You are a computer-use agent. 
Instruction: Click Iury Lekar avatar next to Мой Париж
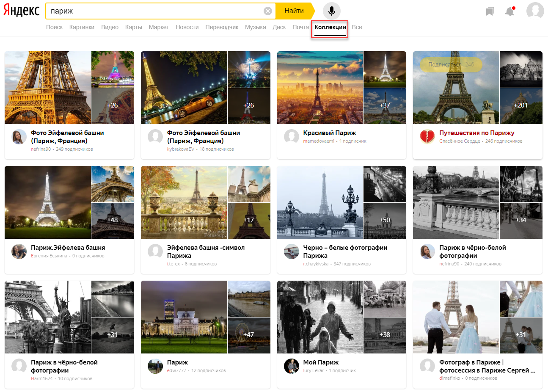click(291, 366)
